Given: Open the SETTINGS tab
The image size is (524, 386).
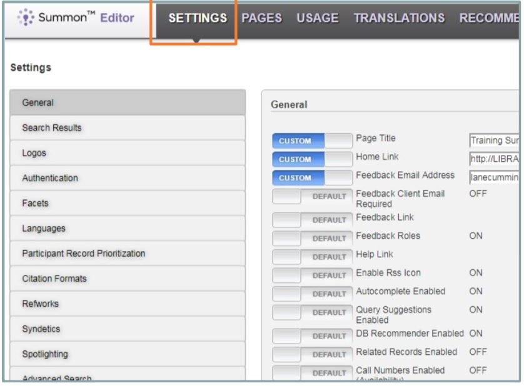Looking at the screenshot, I should tap(198, 18).
